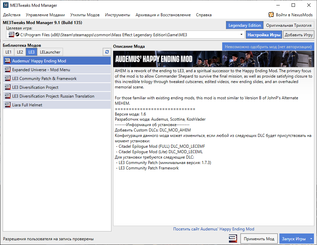Select Legendary Edition toggle button

[245, 25]
